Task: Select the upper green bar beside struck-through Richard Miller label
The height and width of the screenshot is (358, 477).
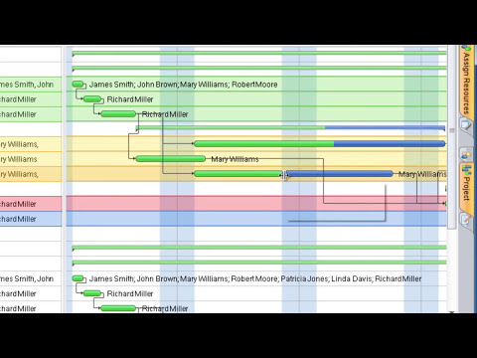Action: pos(118,114)
